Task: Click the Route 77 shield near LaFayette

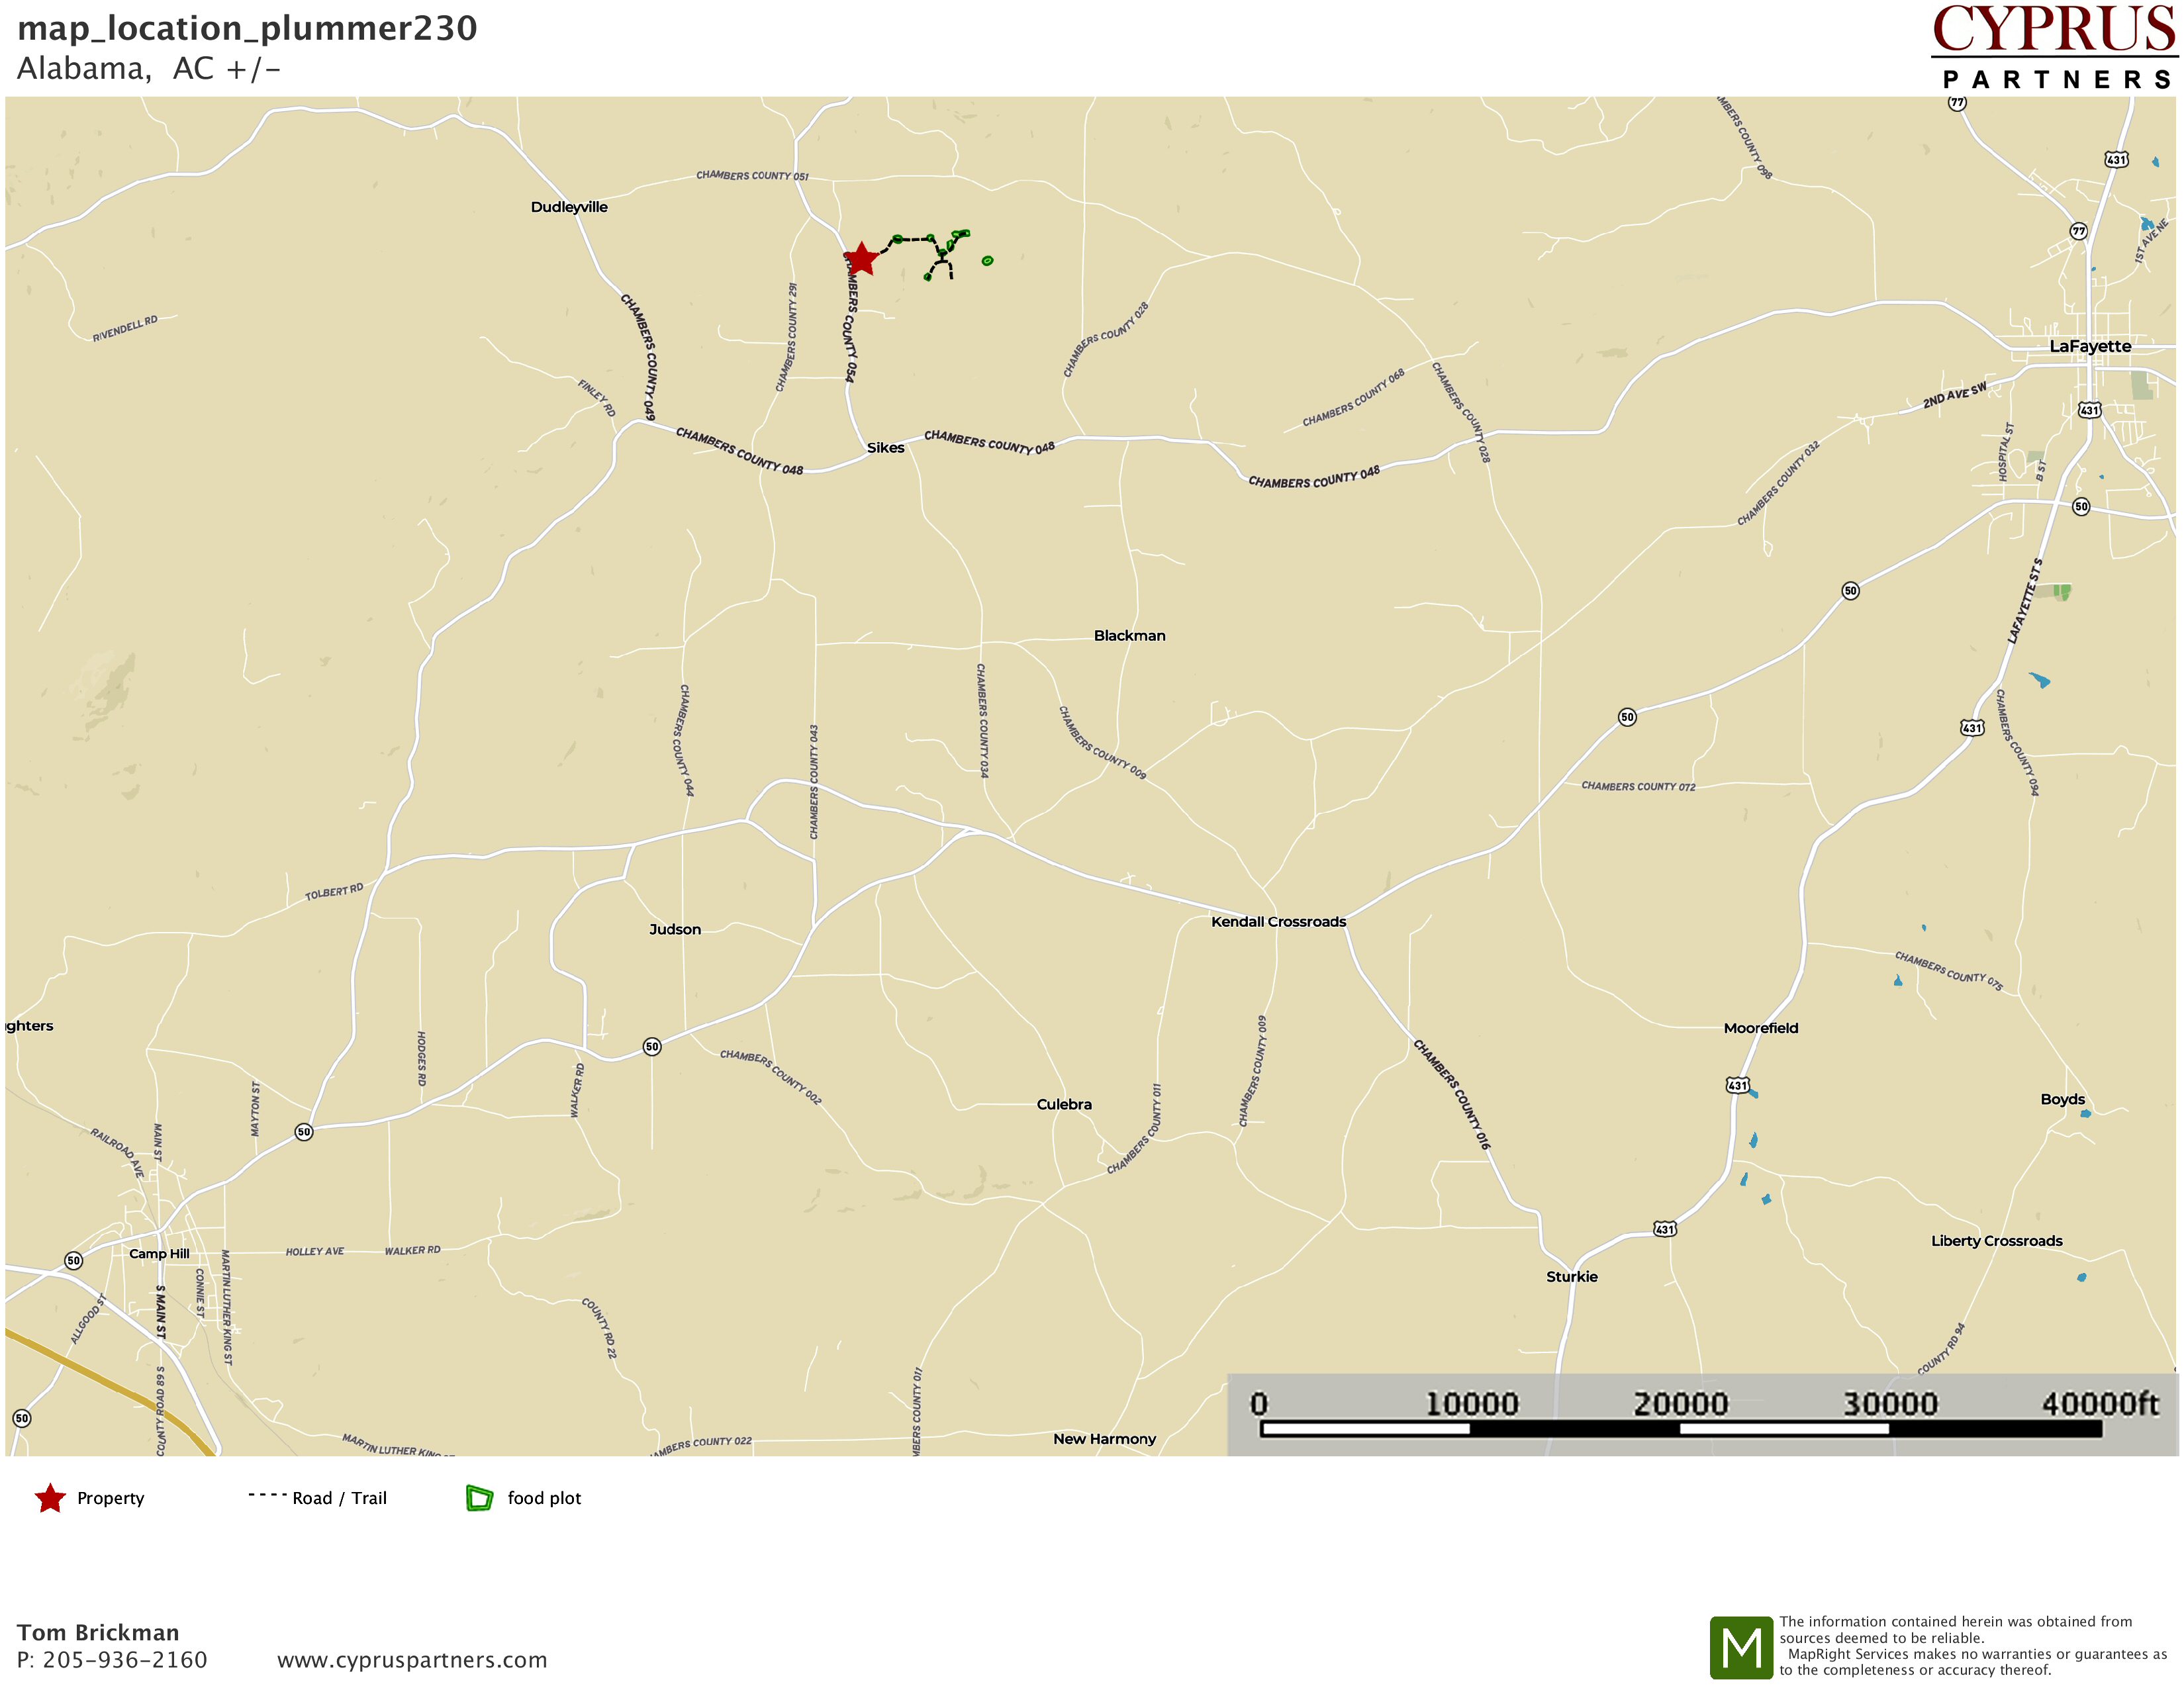Action: (x=2078, y=231)
